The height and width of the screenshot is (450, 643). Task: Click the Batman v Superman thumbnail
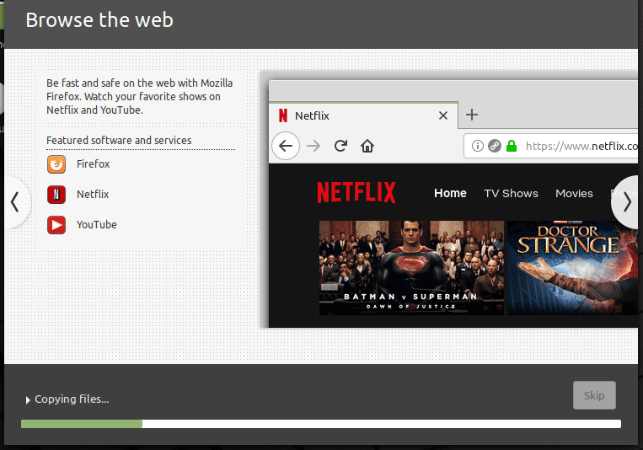[x=411, y=268]
